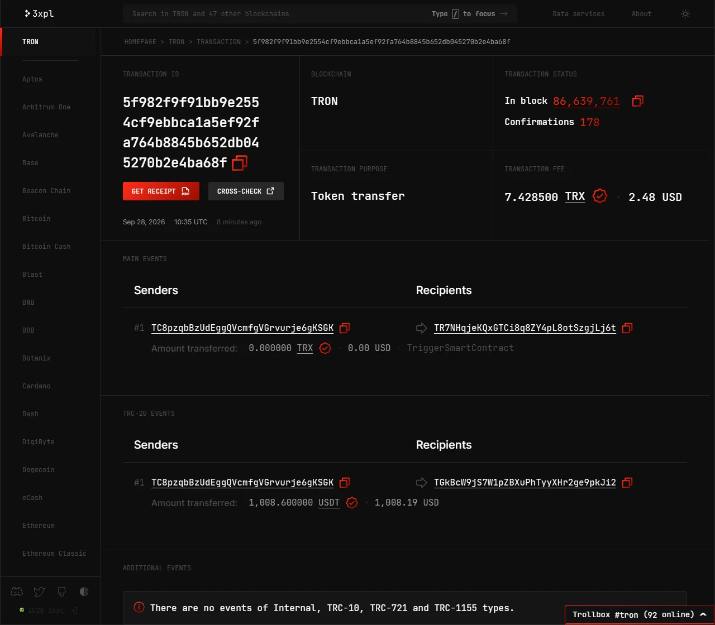Open recipient address TGkBcW9jS7W1pZBXuPhTyyXHr2ge9pkJi2

pos(525,482)
